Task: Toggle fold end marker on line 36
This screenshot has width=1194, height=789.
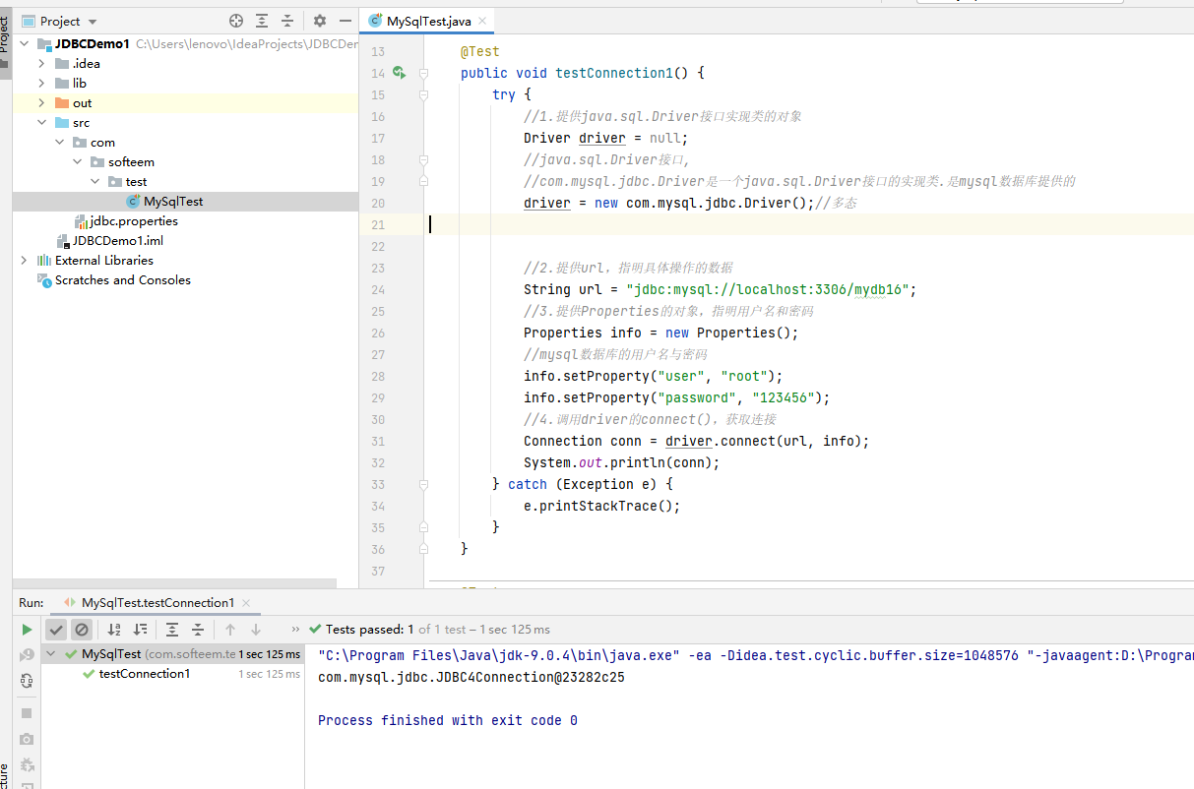Action: coord(423,549)
